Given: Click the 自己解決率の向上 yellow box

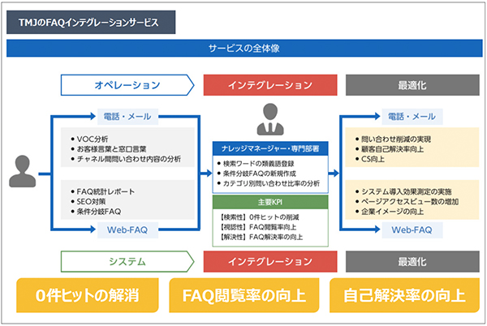Looking at the screenshot, I should click(x=404, y=295).
